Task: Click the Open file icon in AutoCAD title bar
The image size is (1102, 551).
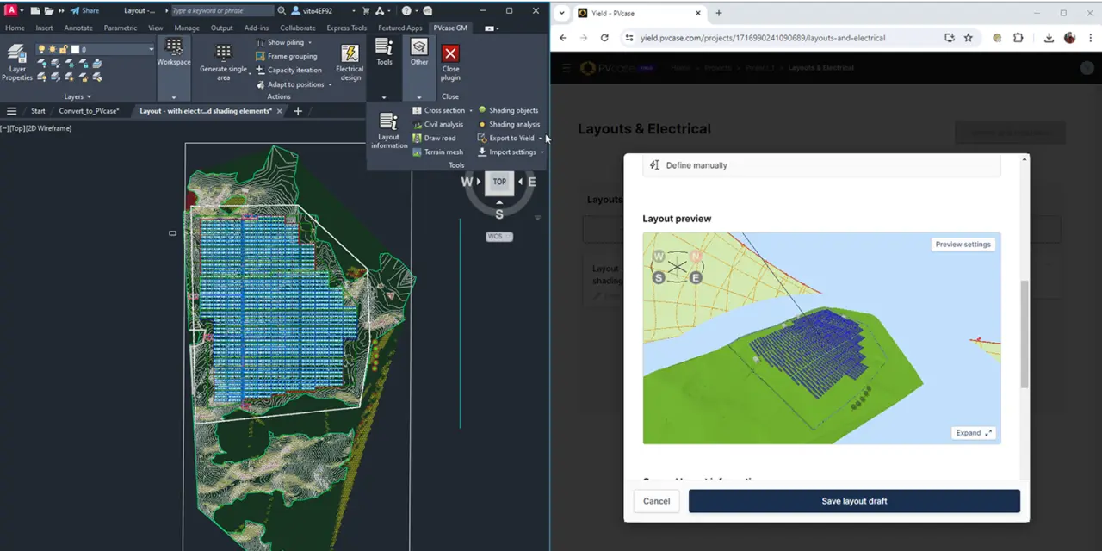Action: [51, 11]
